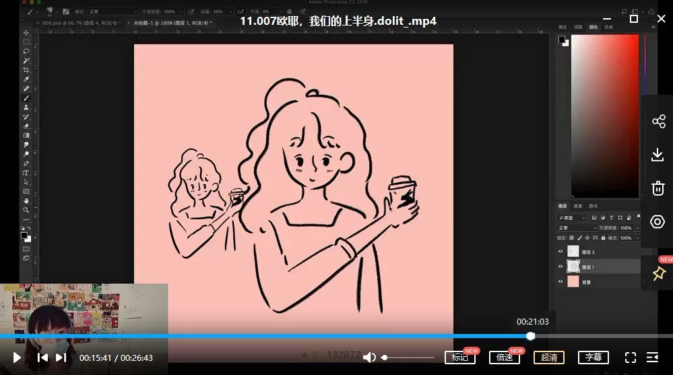
Task: Select the Crop tool
Action: coord(26,70)
